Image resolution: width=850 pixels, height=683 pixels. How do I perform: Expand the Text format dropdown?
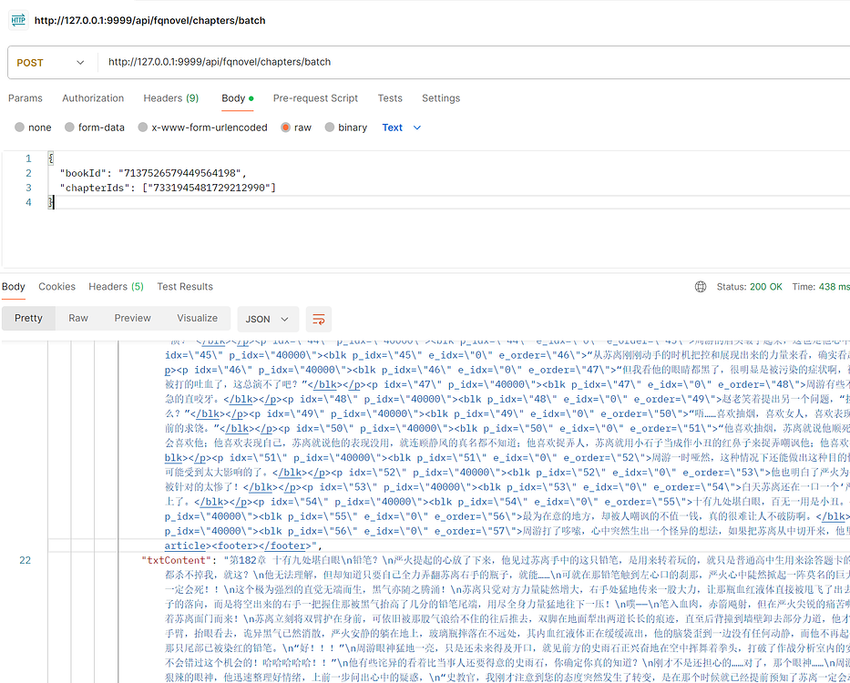[x=401, y=127]
